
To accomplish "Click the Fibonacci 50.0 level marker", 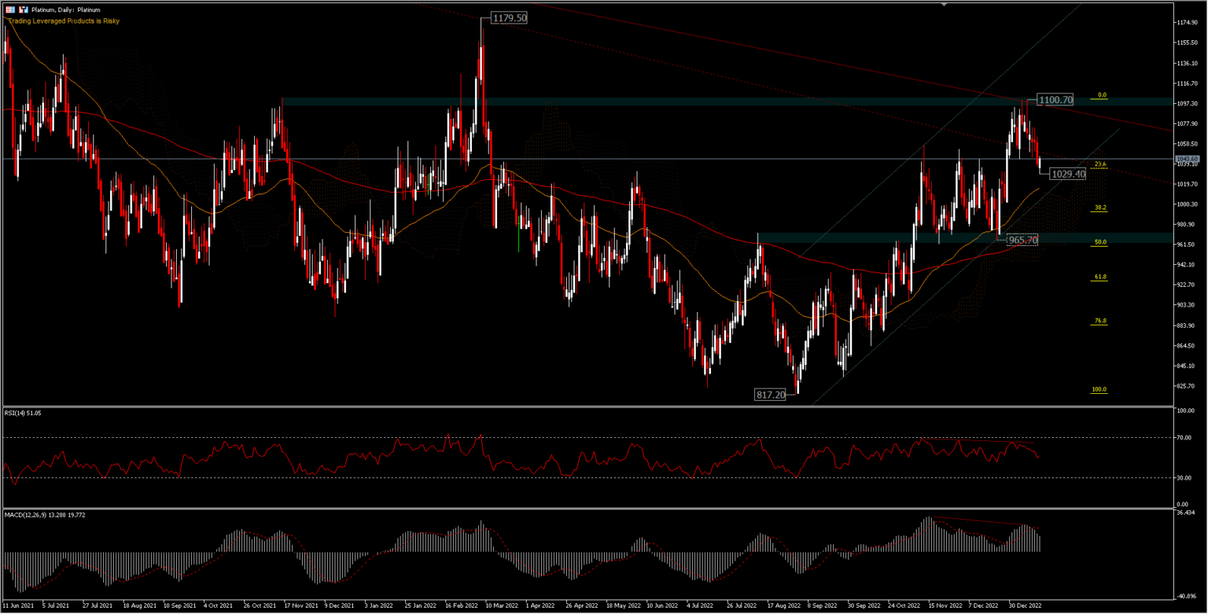I will pyautogui.click(x=1099, y=243).
